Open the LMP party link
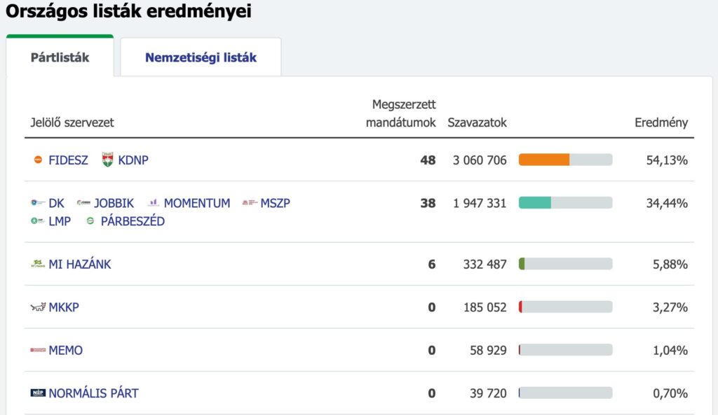The height and width of the screenshot is (415, 718). pos(60,221)
